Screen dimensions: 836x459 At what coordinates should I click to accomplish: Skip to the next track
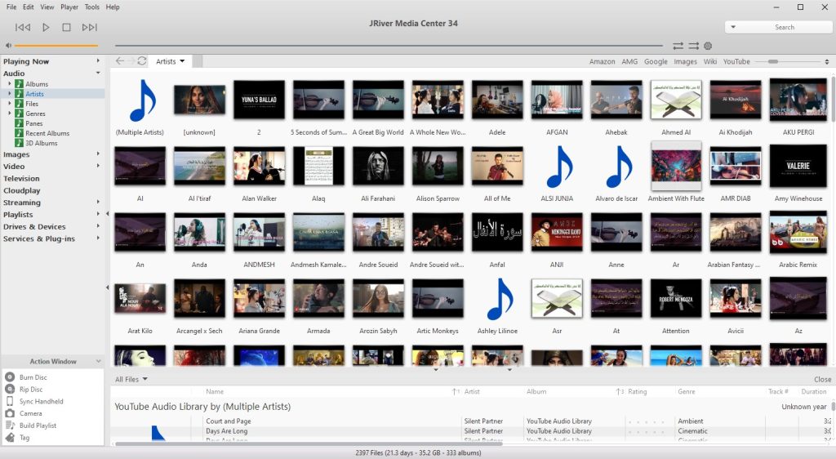(x=90, y=28)
